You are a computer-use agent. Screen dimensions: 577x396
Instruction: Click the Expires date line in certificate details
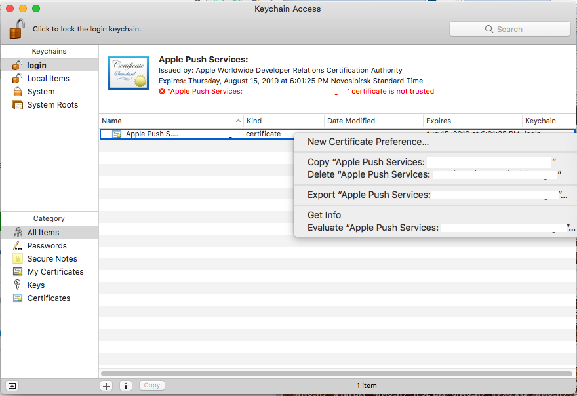(290, 81)
